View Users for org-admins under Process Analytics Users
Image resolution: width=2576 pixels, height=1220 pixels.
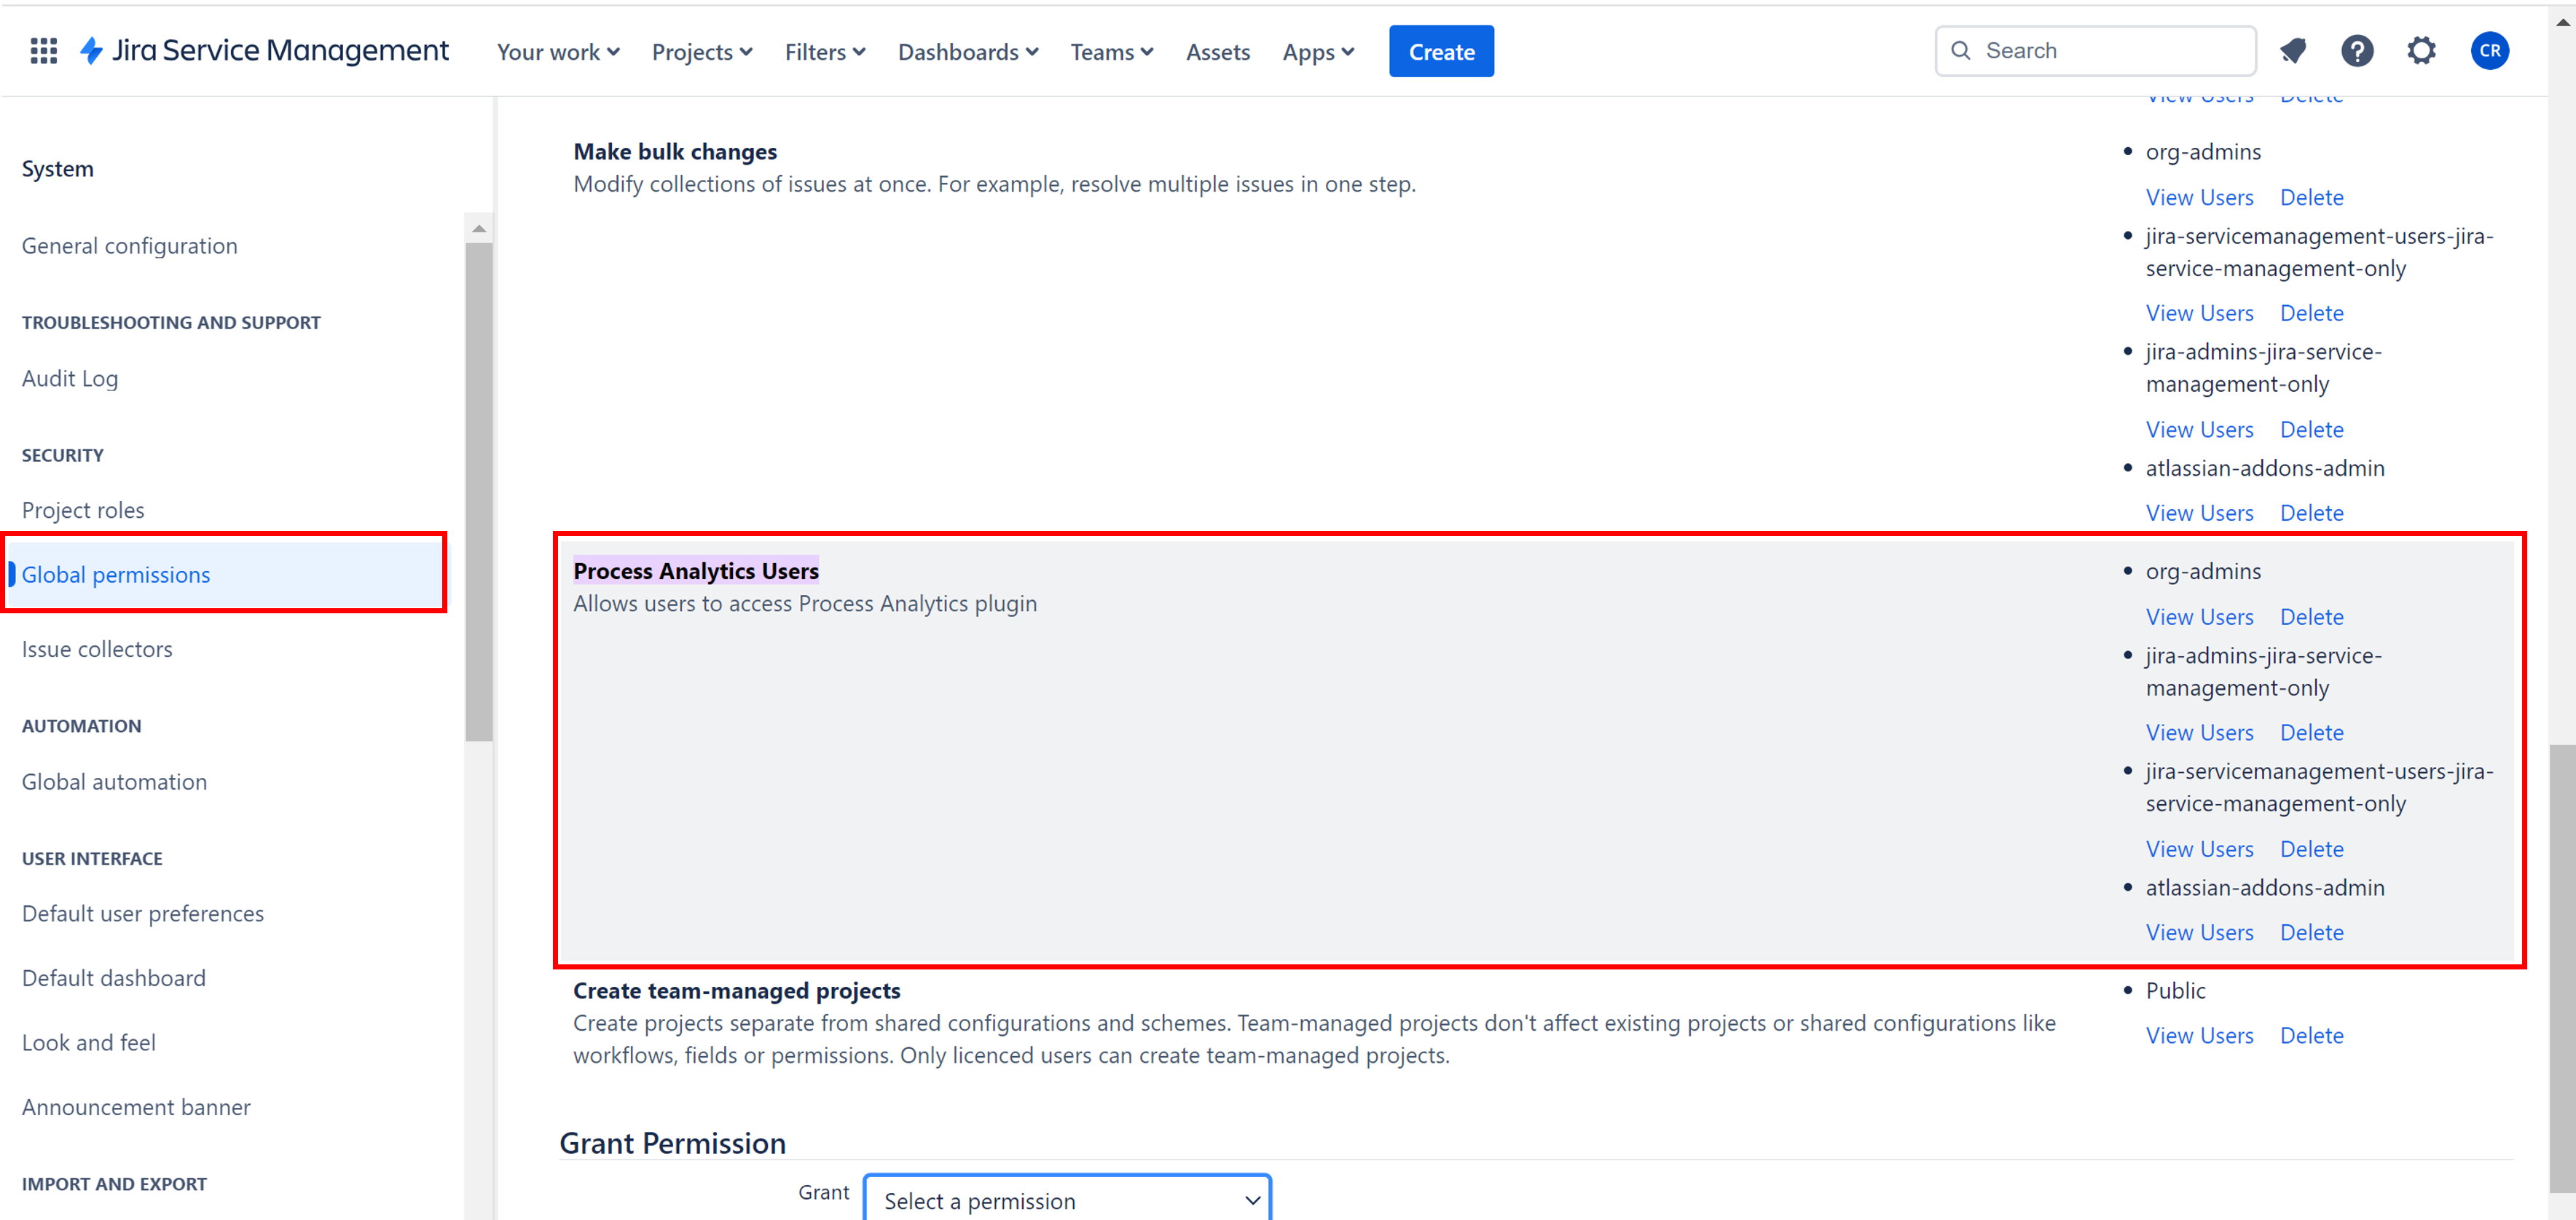tap(2199, 617)
